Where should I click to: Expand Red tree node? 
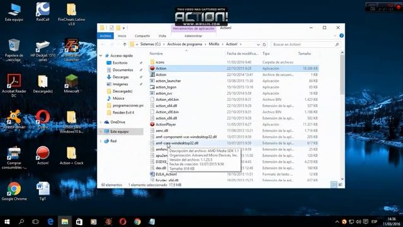(101, 141)
